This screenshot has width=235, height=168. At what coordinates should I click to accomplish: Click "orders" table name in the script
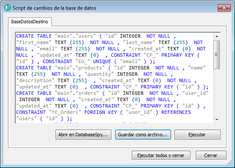point(87,93)
